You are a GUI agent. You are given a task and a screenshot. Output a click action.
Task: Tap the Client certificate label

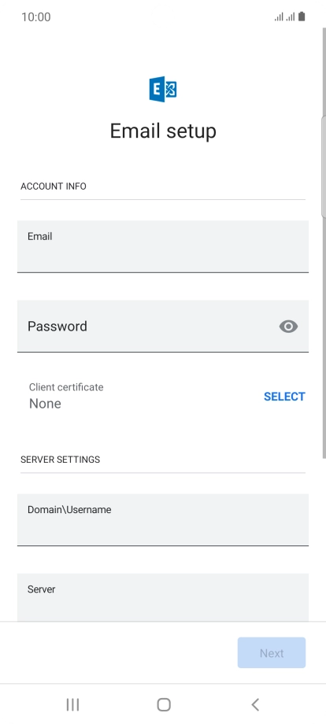pos(66,387)
